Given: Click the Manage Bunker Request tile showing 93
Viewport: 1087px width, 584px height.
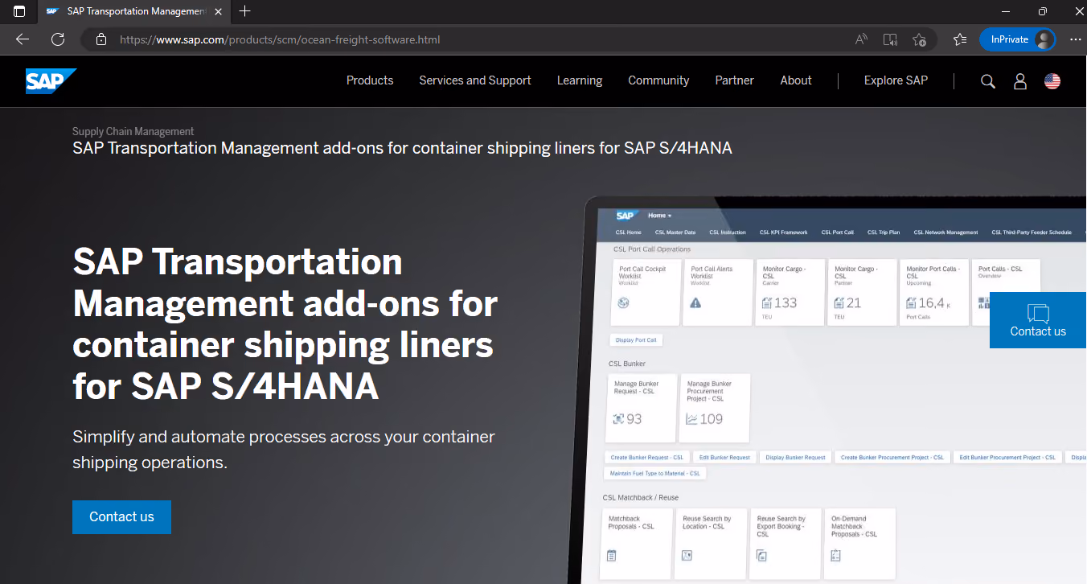Looking at the screenshot, I should [641, 409].
